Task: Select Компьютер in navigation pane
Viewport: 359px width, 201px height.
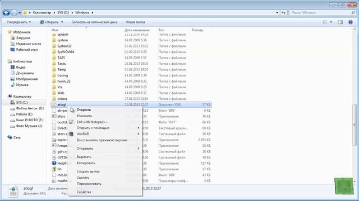Action: pos(20,97)
